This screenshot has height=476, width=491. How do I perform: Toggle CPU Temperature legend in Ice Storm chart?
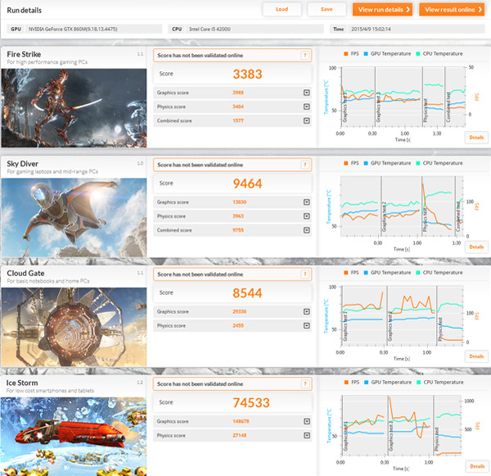point(440,383)
